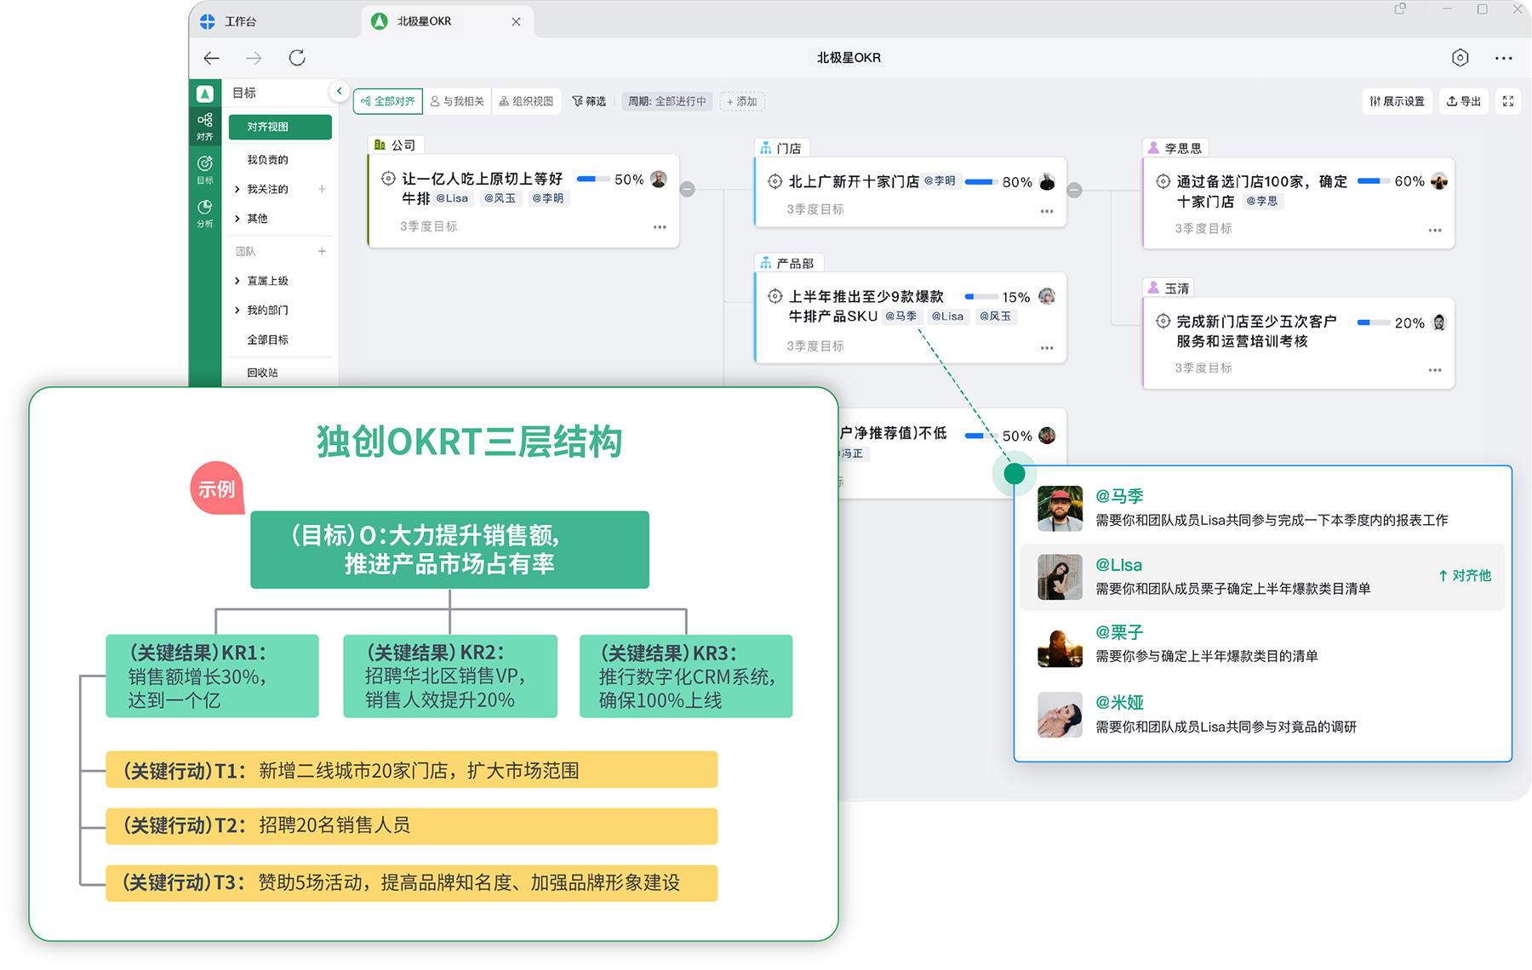Open the hexagon settings icon

pyautogui.click(x=1460, y=58)
